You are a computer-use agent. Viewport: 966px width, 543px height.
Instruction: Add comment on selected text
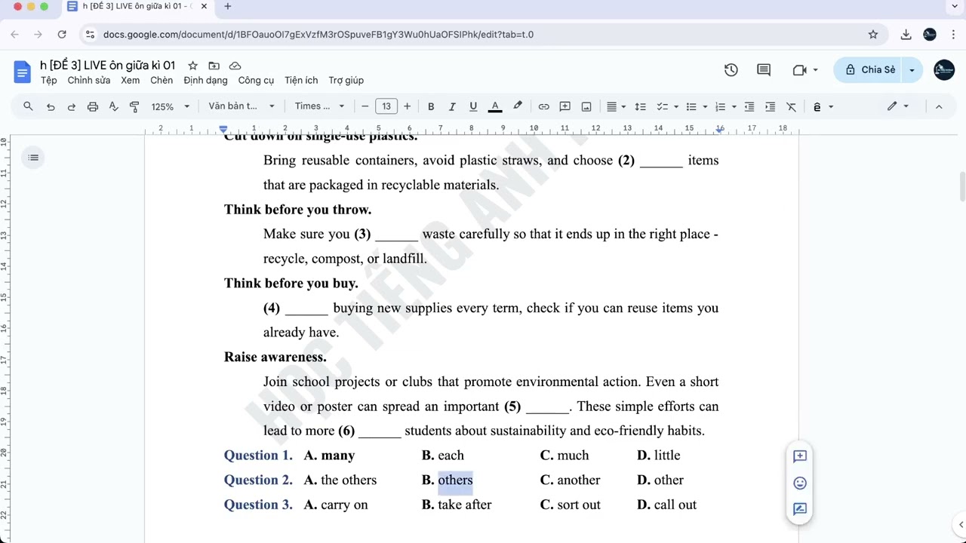pos(800,456)
